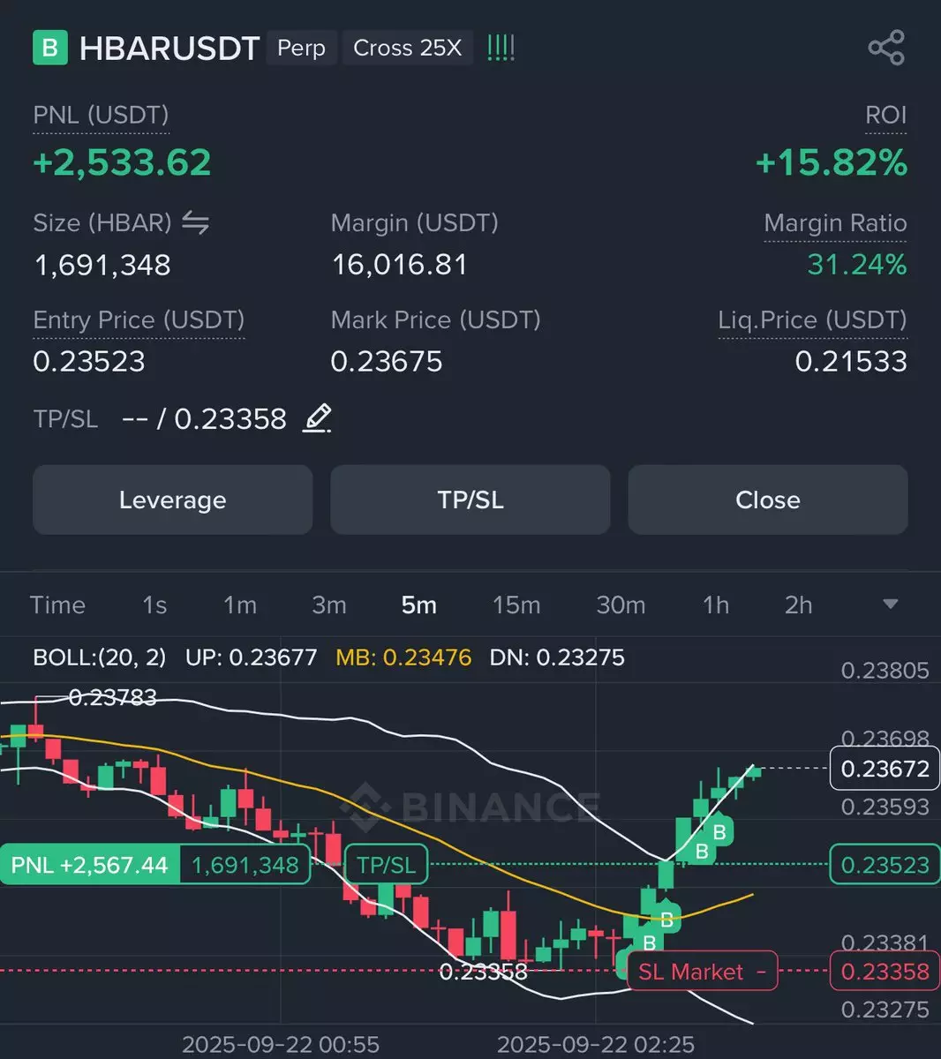941x1059 pixels.
Task: Tap the red 0.23358 stop price tag
Action: (885, 972)
